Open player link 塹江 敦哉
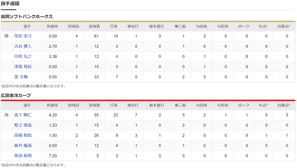Viewport: 297px width, 168px height. [x=23, y=125]
